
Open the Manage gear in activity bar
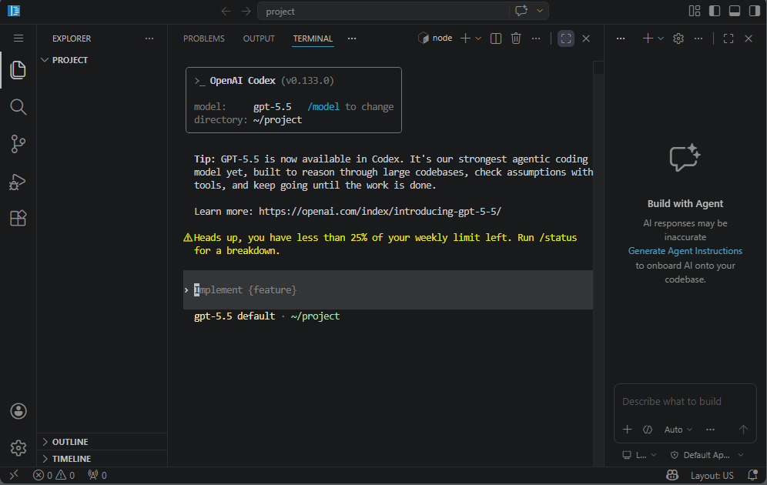[x=18, y=448]
